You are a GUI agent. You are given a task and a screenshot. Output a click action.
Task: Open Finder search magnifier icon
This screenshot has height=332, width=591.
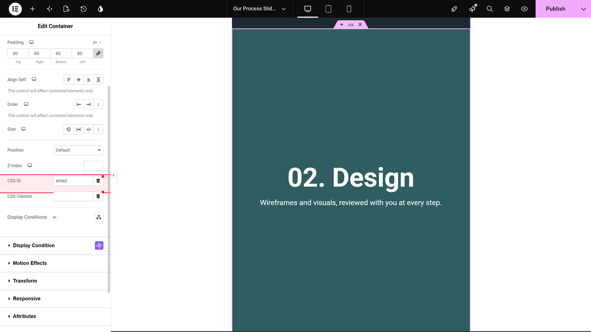[490, 9]
